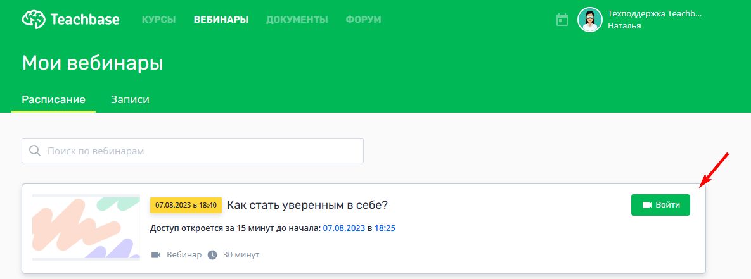Viewport: 751px width, 279px height.
Task: Open the calendar icon in header
Action: click(562, 20)
